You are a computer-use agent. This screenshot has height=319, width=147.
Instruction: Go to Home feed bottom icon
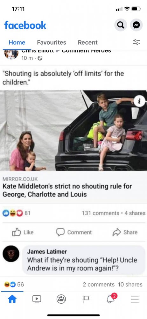pyautogui.click(x=12, y=299)
